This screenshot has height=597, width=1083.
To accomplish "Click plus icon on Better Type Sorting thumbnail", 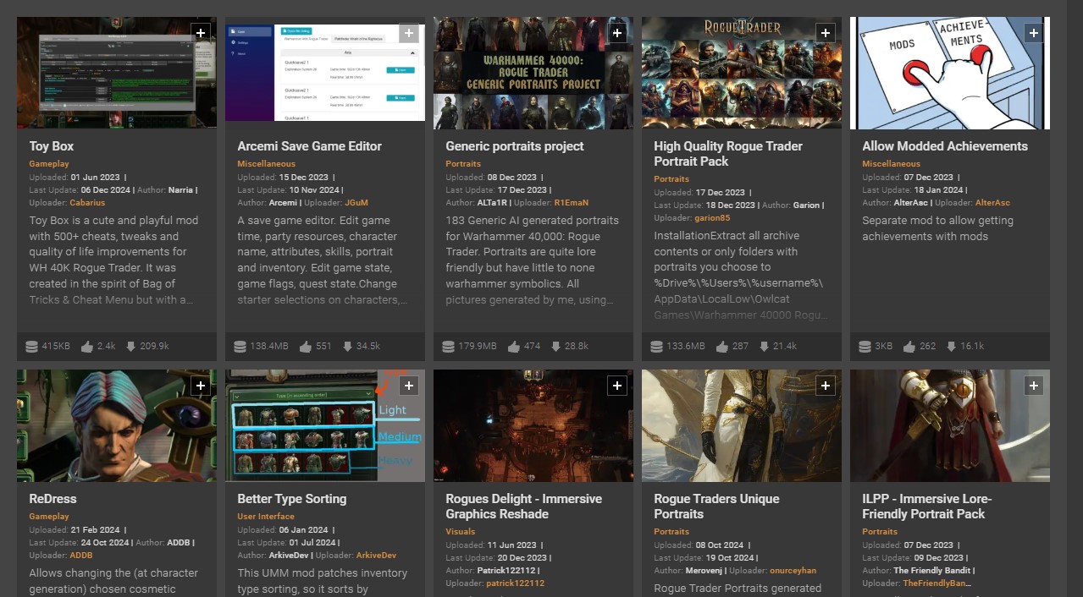I will (409, 386).
